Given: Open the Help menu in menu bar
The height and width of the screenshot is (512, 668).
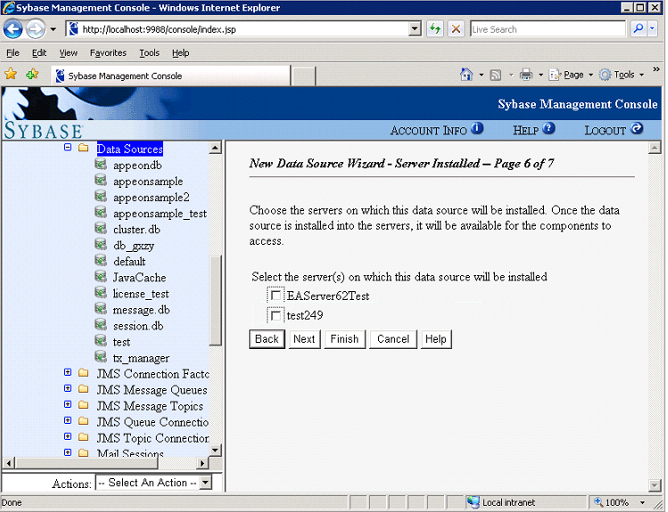Looking at the screenshot, I should tap(181, 53).
